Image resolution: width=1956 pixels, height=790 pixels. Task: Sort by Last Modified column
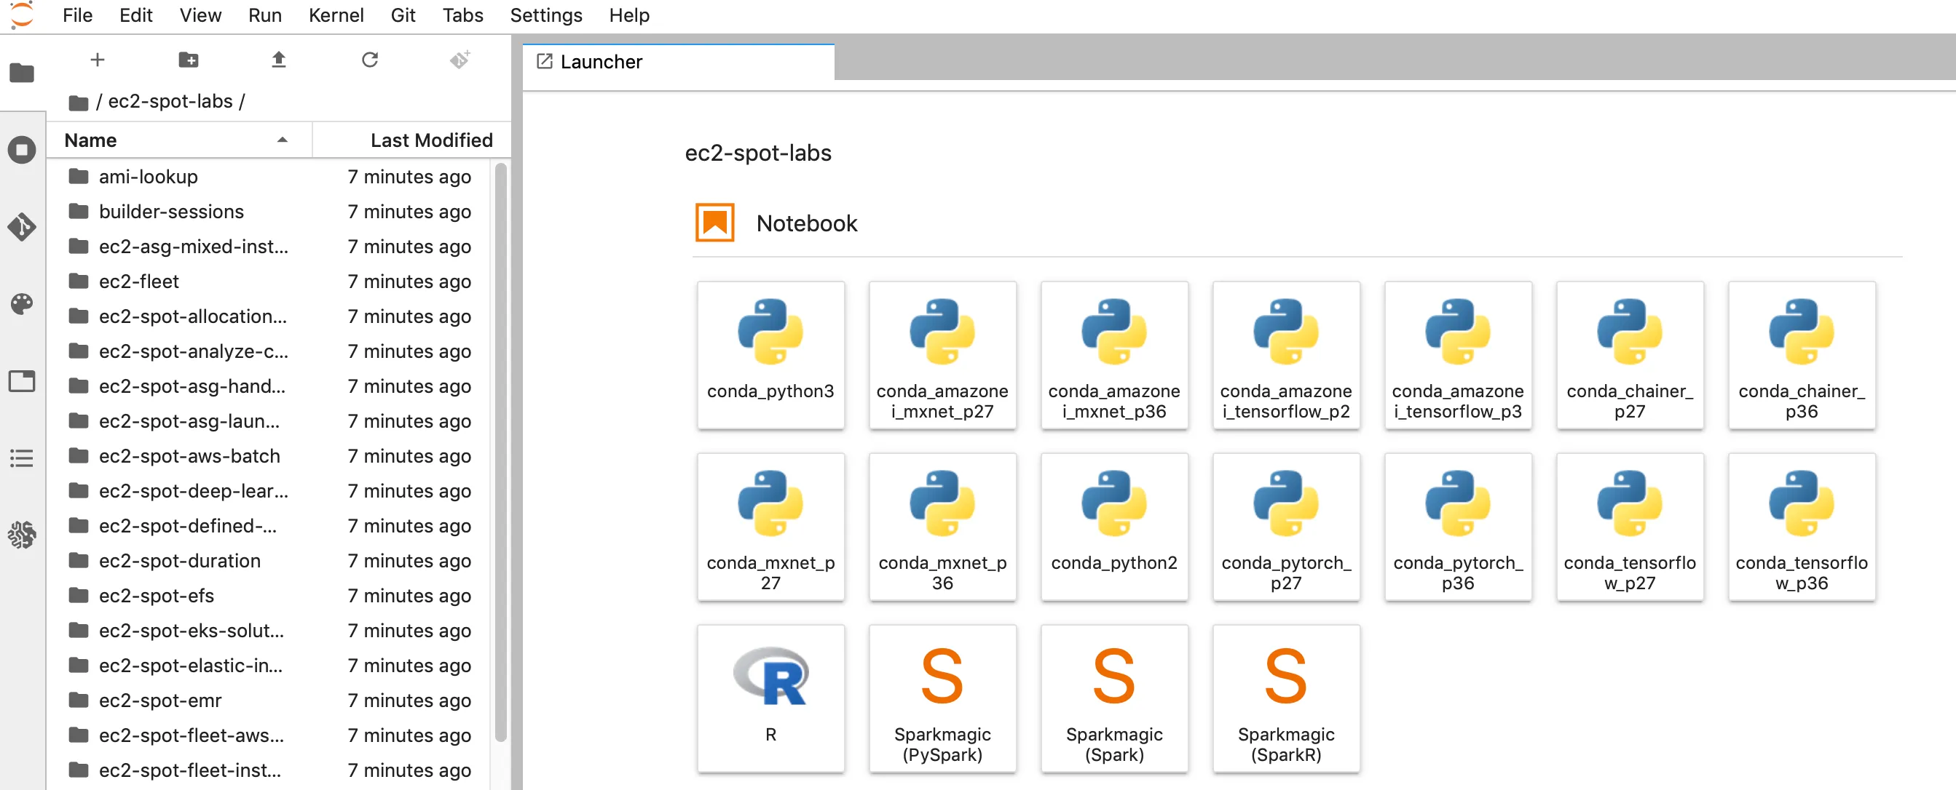coord(430,140)
